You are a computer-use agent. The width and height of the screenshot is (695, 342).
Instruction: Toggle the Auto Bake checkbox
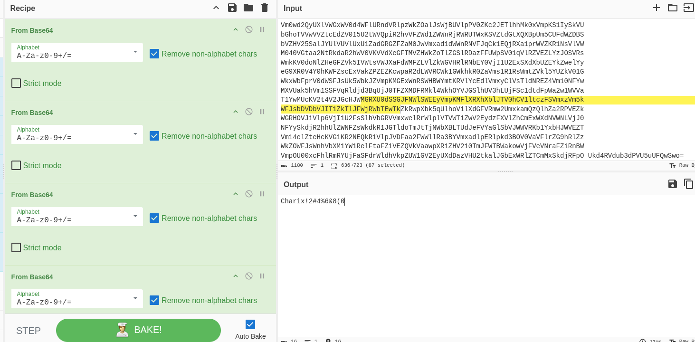click(250, 324)
